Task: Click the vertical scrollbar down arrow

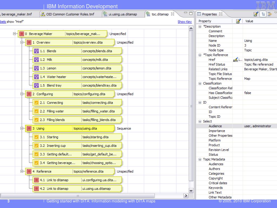Action: [191, 191]
